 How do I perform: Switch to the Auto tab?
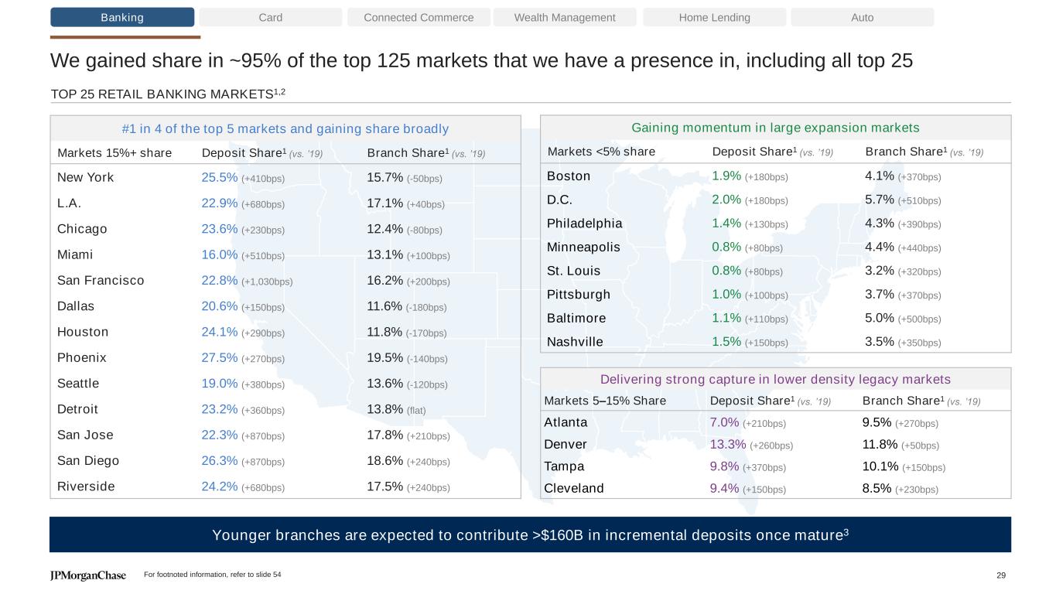(x=862, y=18)
